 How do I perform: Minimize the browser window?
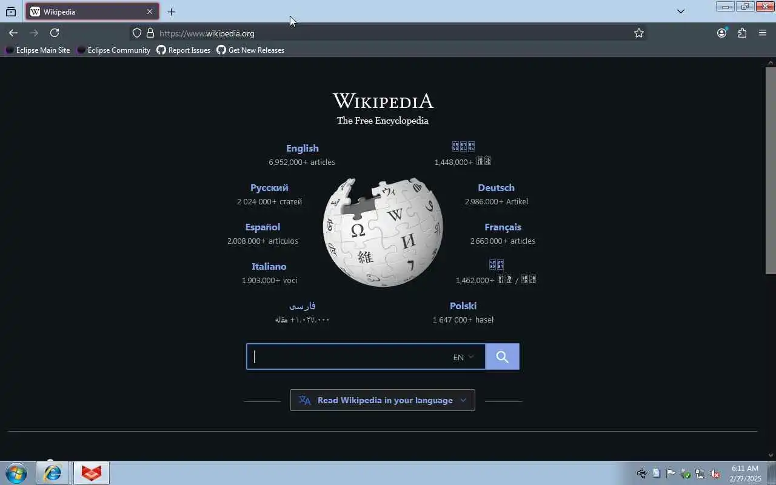point(724,7)
